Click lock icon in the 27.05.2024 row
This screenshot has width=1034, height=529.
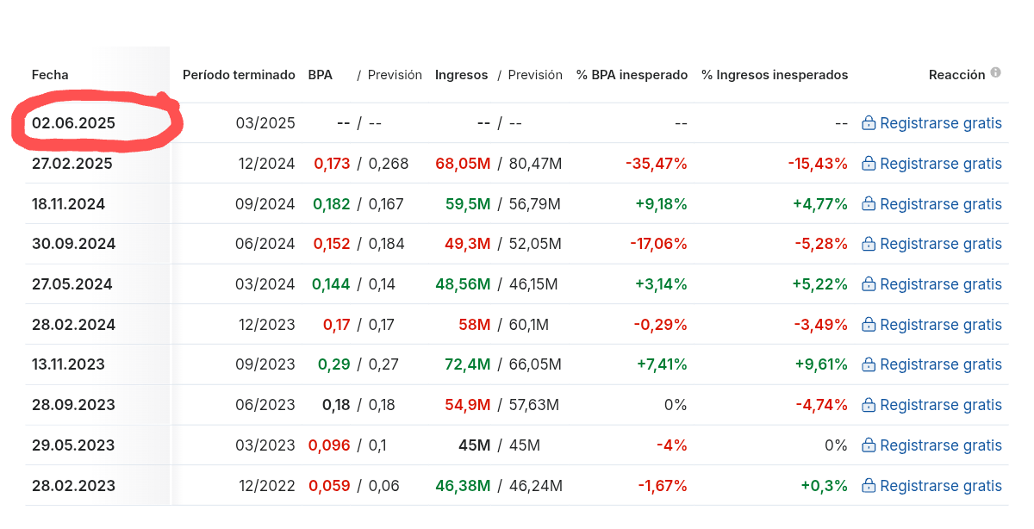pyautogui.click(x=869, y=284)
